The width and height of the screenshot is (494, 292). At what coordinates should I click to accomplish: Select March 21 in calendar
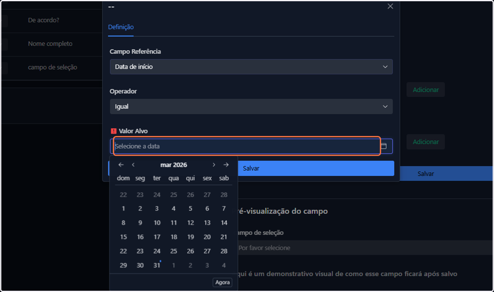(224, 237)
